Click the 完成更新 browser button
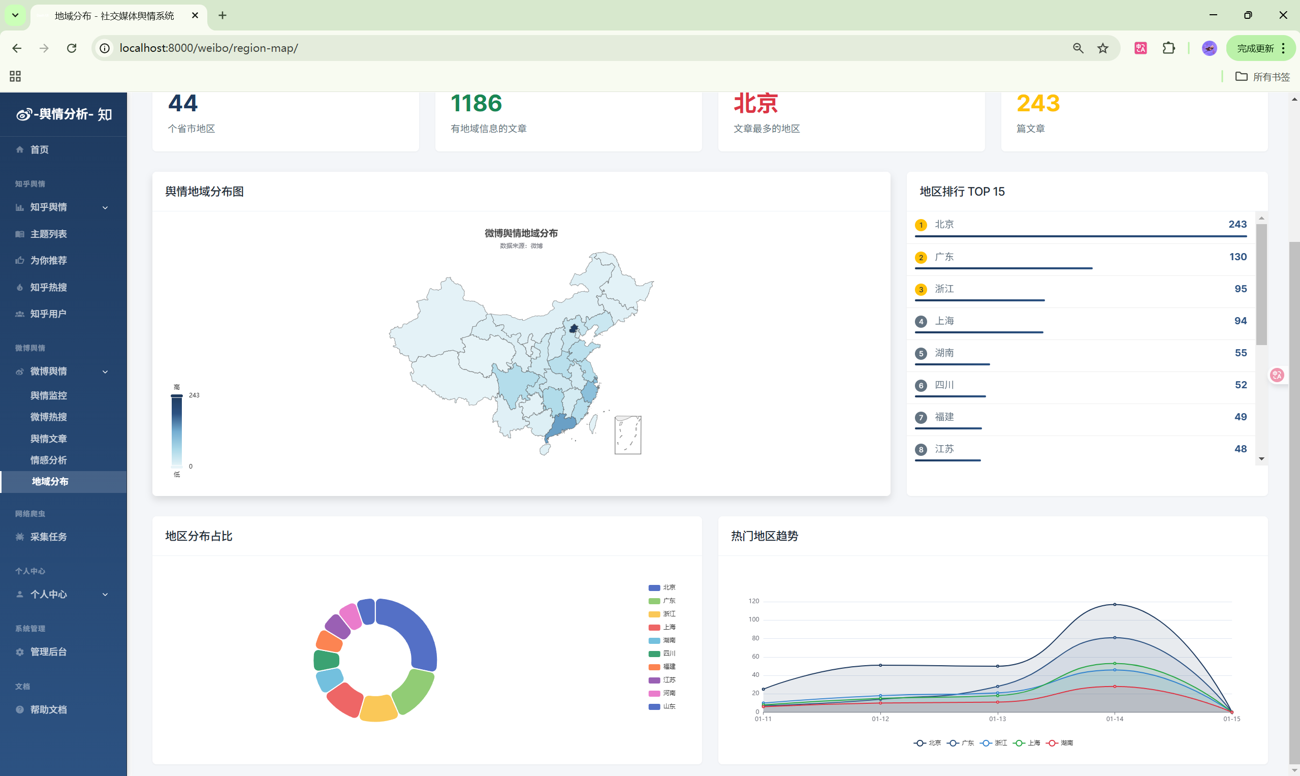The height and width of the screenshot is (776, 1300). pos(1255,48)
